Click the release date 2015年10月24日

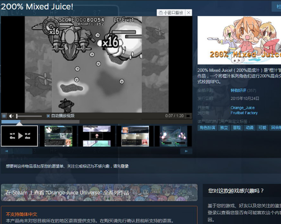[245, 99]
